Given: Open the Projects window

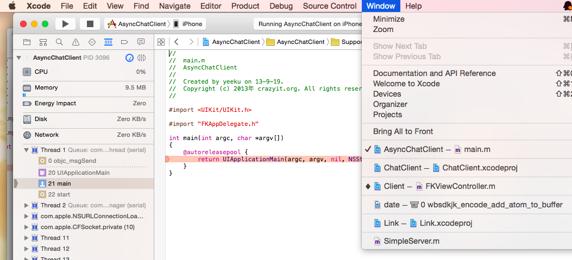Looking at the screenshot, I should coord(467,114).
